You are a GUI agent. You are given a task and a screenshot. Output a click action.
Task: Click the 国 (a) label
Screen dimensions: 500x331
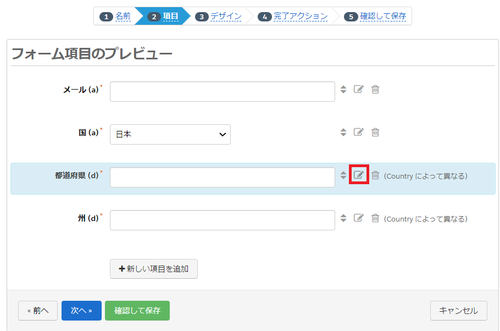click(88, 133)
